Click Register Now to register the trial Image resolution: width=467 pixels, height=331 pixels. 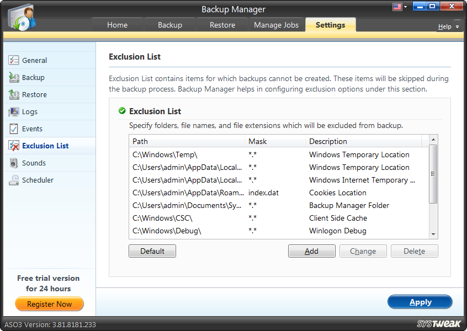pos(49,304)
